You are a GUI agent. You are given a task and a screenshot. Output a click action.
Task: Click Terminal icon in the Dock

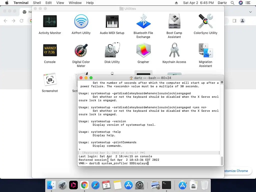(166, 185)
